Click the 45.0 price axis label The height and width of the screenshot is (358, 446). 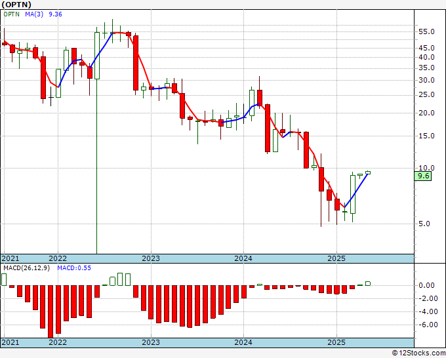[427, 48]
